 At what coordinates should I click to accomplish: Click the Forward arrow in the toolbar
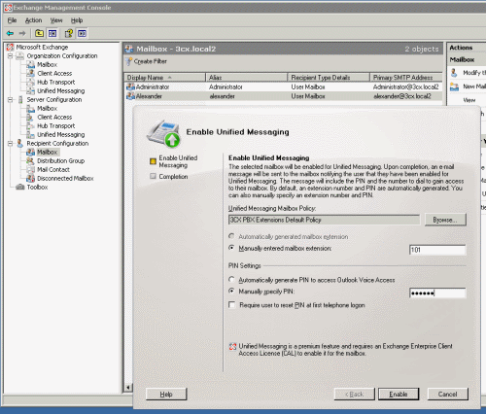(x=22, y=33)
